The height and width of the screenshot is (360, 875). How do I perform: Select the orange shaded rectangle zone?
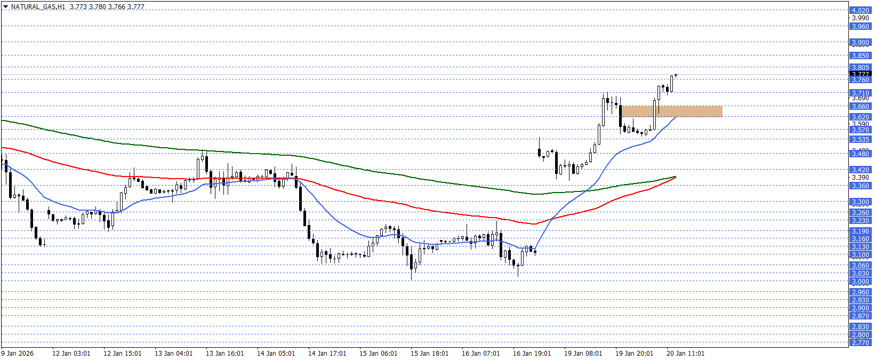(x=672, y=111)
